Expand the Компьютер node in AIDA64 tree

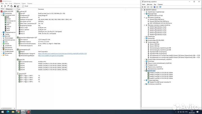pos(2,13)
